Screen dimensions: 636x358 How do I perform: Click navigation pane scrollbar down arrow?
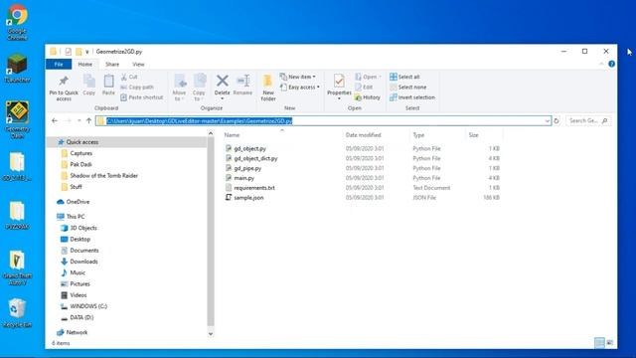(x=211, y=334)
